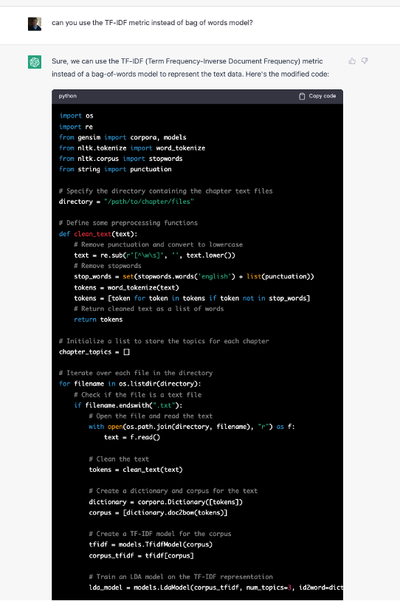Click the ".txt" string in endswith check
The height and width of the screenshot is (601, 400).
pyautogui.click(x=166, y=405)
